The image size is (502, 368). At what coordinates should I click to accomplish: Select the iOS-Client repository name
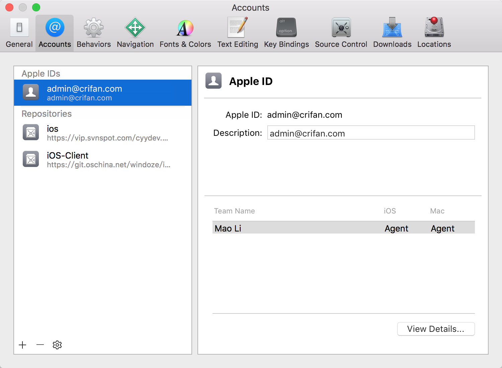[x=68, y=156]
